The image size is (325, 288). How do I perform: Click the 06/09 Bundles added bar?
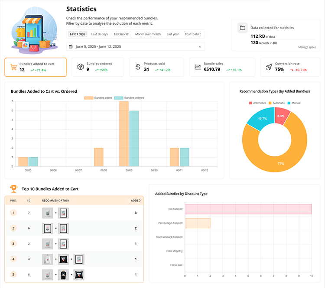click(124, 134)
